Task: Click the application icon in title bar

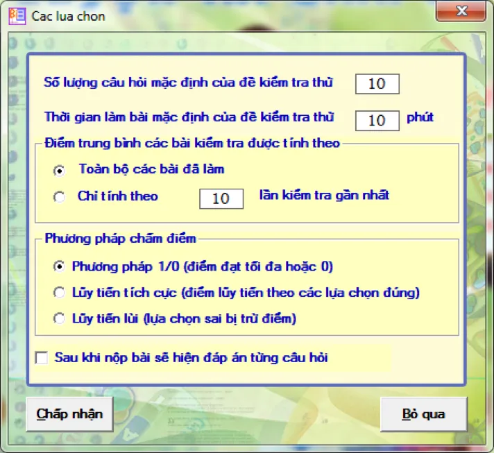Action: 17,16
